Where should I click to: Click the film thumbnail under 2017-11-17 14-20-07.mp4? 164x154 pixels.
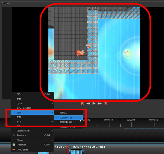pyautogui.click(x=76, y=152)
